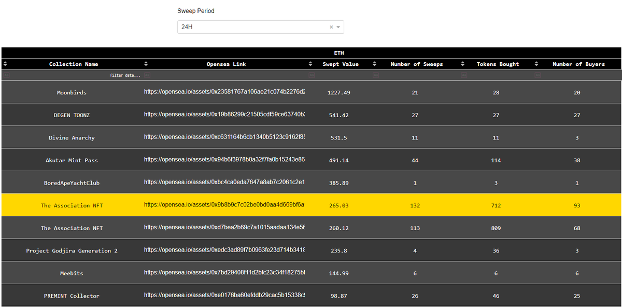Click the Sweep Period label

pyautogui.click(x=196, y=11)
